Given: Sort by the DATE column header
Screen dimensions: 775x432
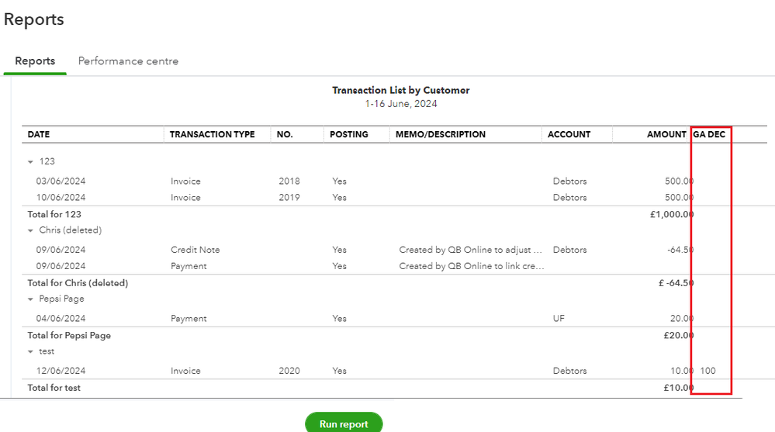Looking at the screenshot, I should tap(39, 134).
